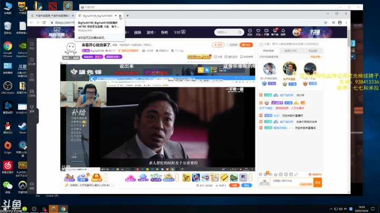Expand the 游戏 dropdown in navigation
Image resolution: width=380 pixels, height=213 pixels.
click(x=151, y=32)
